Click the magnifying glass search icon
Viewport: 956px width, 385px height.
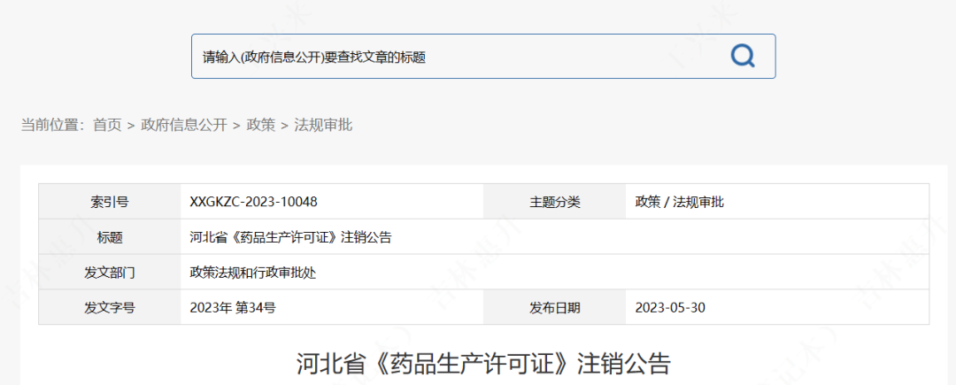point(743,57)
